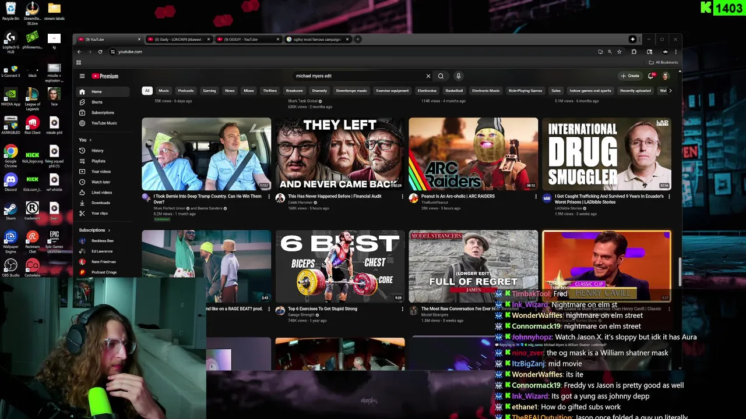Click the Create button

[630, 76]
